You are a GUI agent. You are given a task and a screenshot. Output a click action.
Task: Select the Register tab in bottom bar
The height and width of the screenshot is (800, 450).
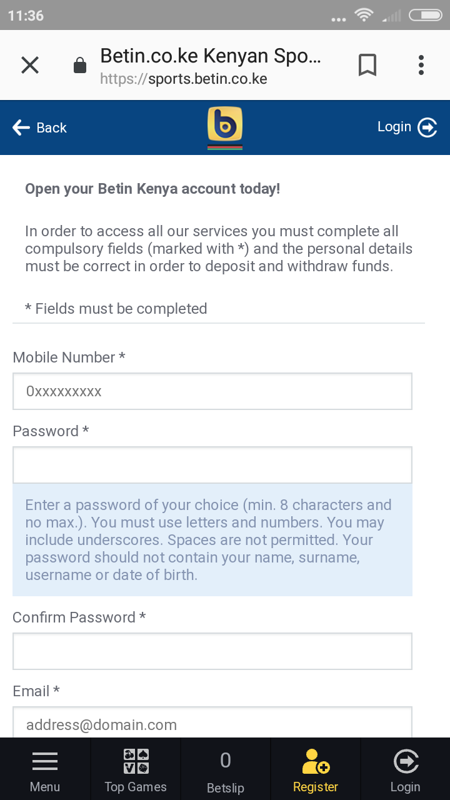(x=316, y=770)
